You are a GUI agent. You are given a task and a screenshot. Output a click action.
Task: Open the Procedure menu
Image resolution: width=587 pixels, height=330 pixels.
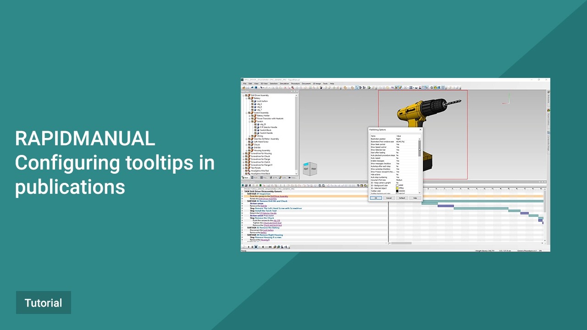[295, 83]
